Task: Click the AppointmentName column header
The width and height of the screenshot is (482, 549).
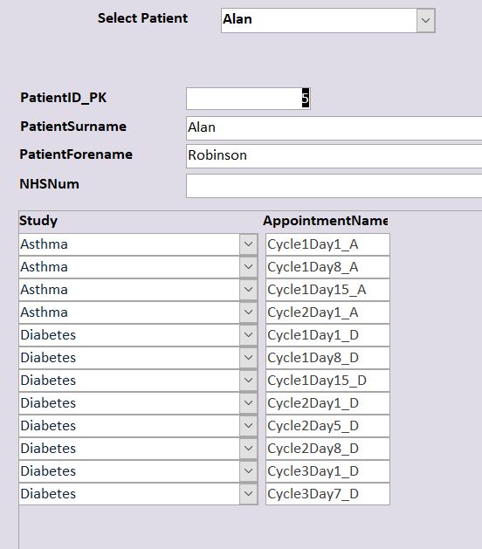Action: (326, 221)
